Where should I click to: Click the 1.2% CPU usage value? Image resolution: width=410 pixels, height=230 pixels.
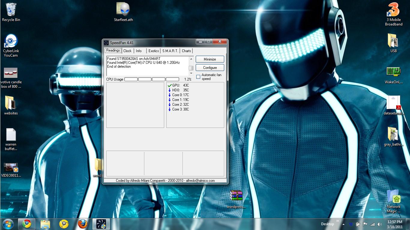coord(188,79)
